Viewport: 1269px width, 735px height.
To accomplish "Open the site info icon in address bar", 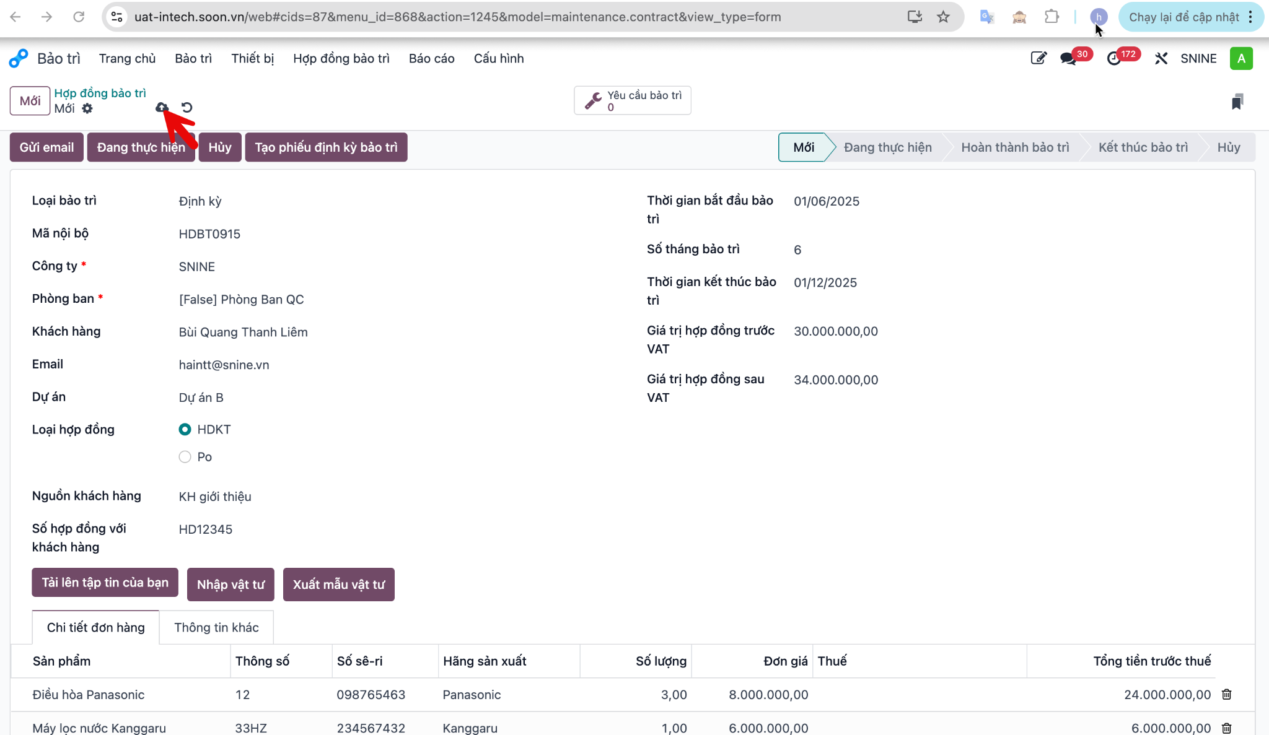I will click(x=116, y=17).
